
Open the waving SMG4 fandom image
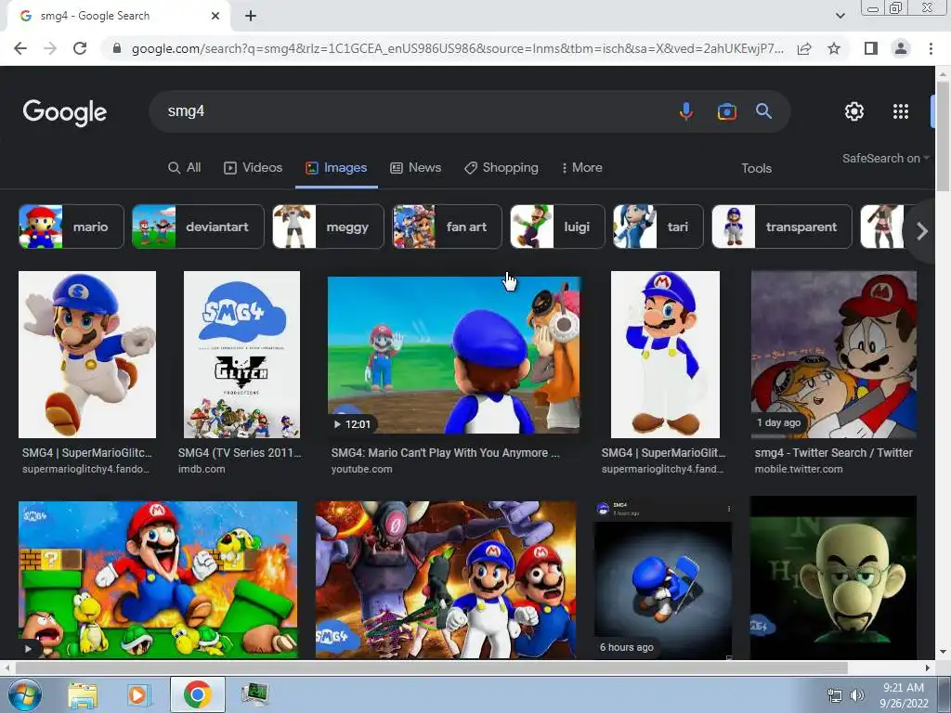point(665,355)
